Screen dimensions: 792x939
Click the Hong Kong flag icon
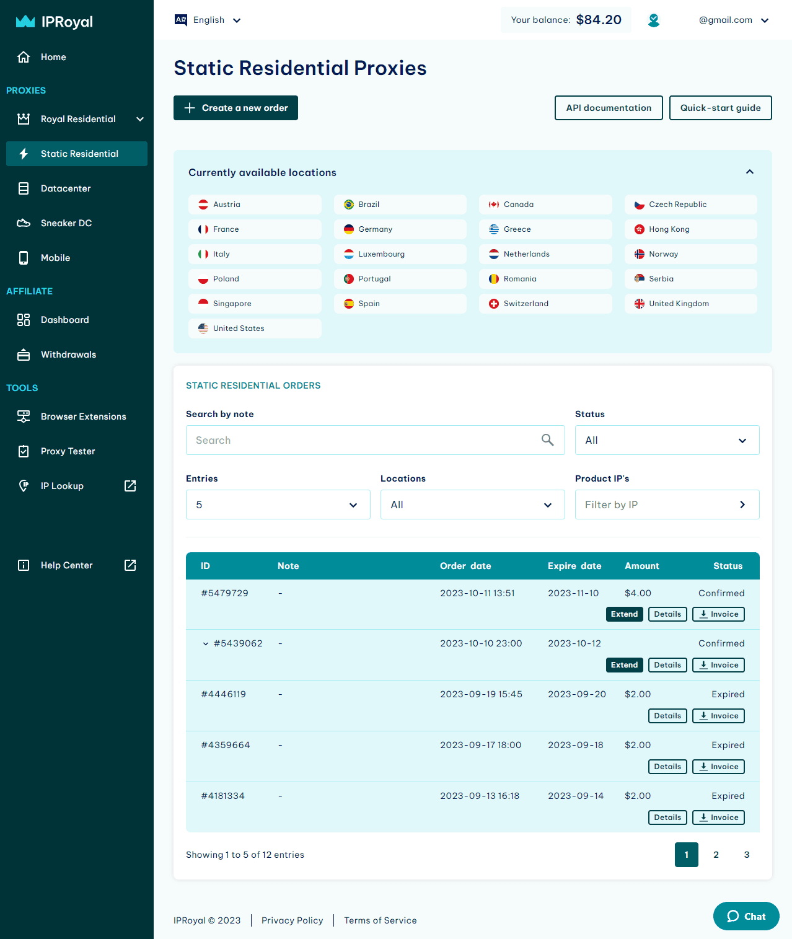tap(640, 229)
